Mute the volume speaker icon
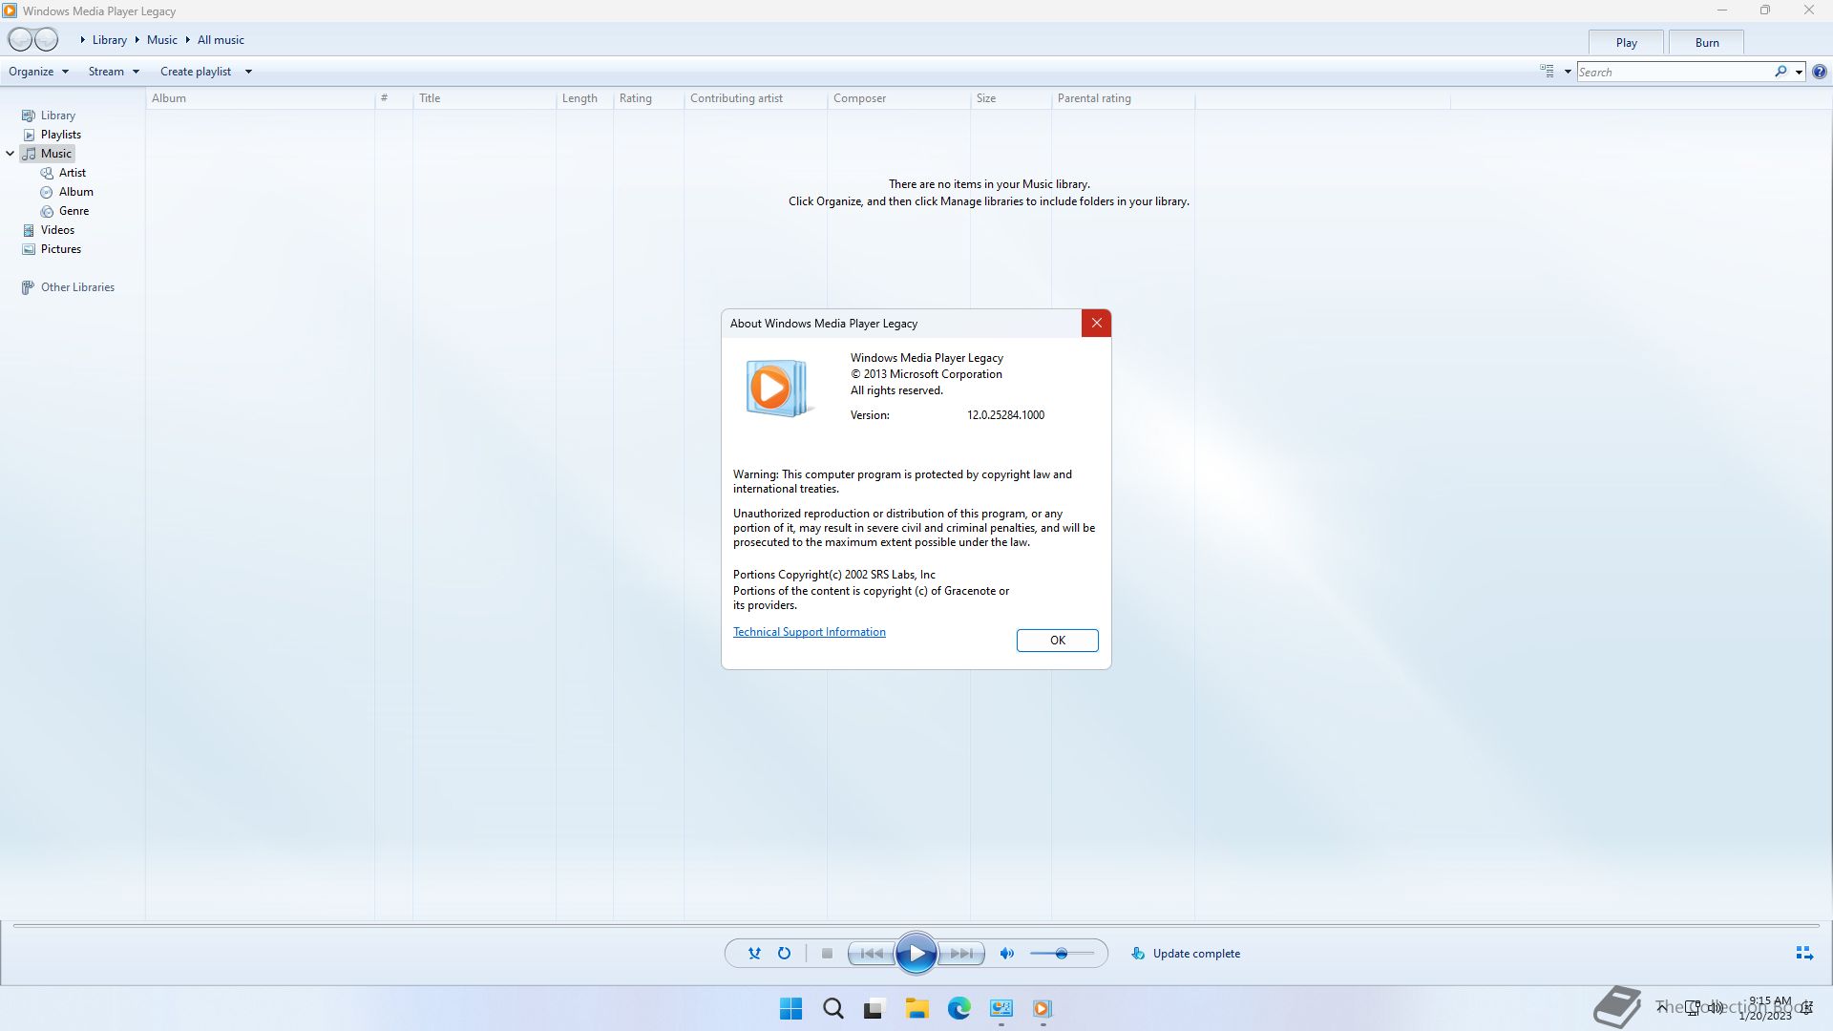Image resolution: width=1833 pixels, height=1031 pixels. tap(1006, 953)
